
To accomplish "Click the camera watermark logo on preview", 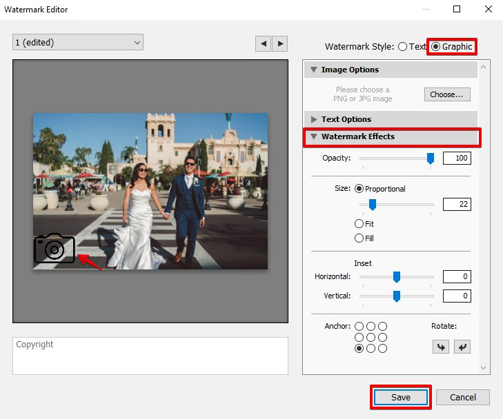I will pos(55,249).
